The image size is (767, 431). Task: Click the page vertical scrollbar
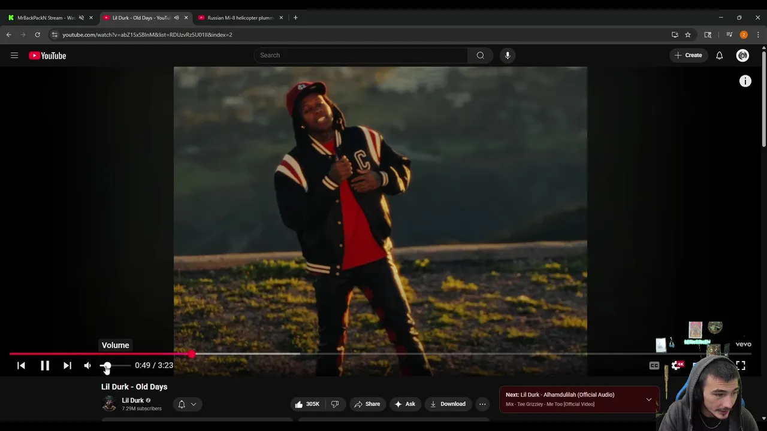(763, 99)
